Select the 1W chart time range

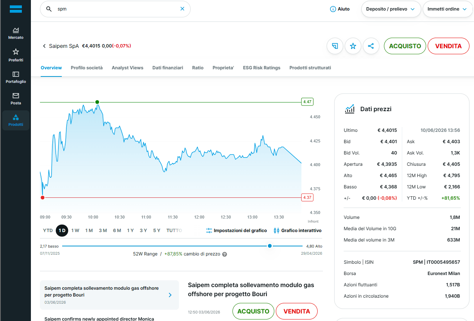(75, 231)
